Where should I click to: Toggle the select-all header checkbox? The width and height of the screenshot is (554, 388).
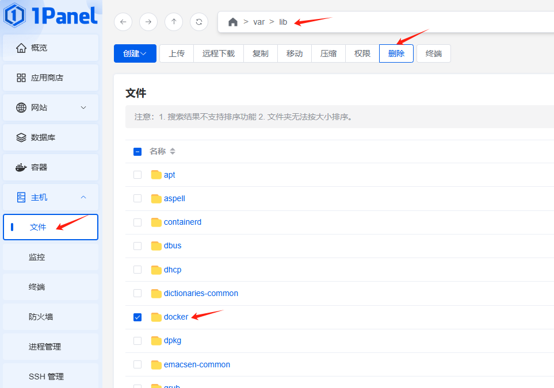point(137,152)
